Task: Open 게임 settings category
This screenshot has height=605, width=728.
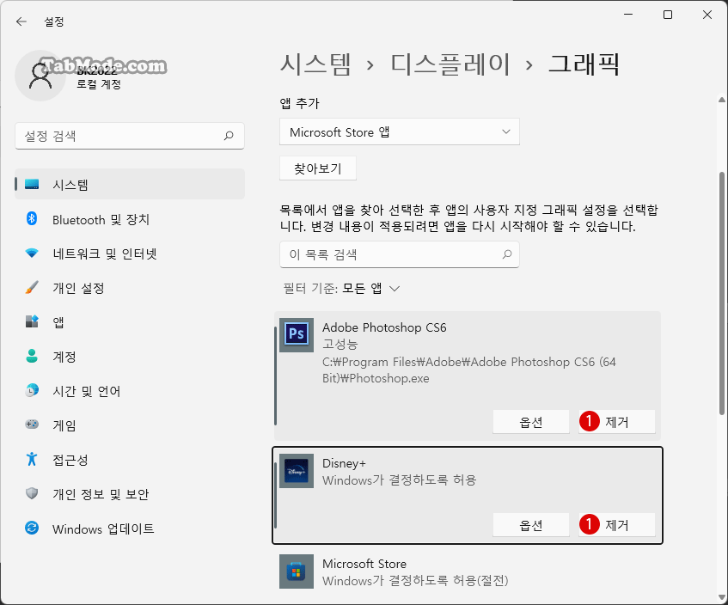Action: pos(130,425)
